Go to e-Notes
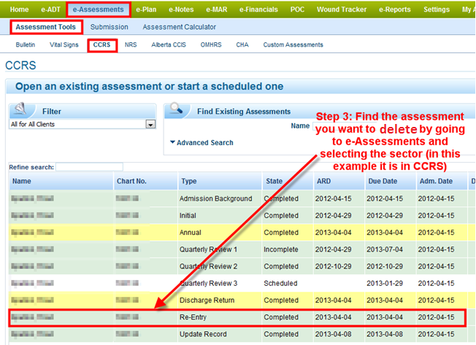The height and width of the screenshot is (345, 476). (x=181, y=9)
